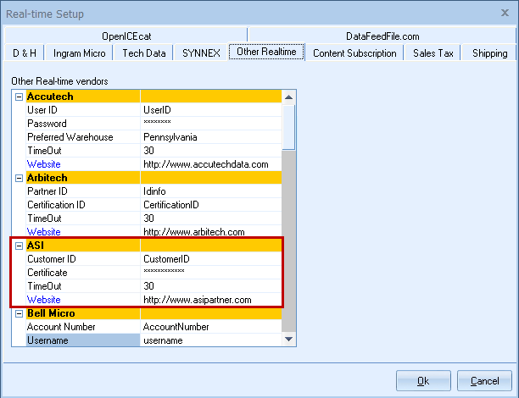Collapse the Bell Micro vendor group
The width and height of the screenshot is (519, 398).
click(x=19, y=313)
